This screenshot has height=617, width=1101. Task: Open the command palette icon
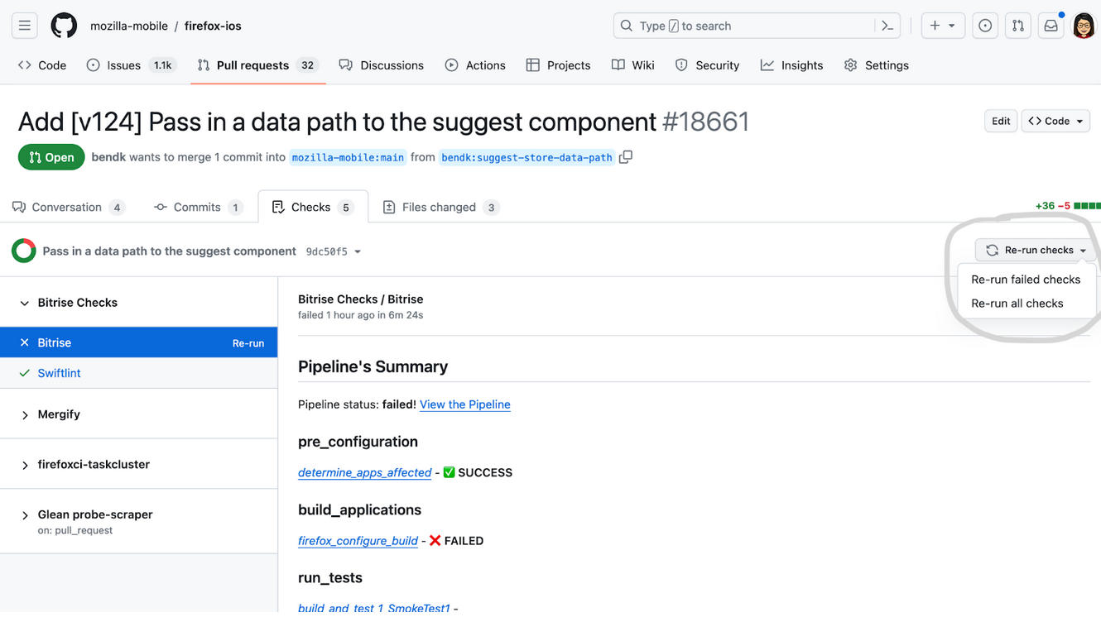[x=887, y=26]
